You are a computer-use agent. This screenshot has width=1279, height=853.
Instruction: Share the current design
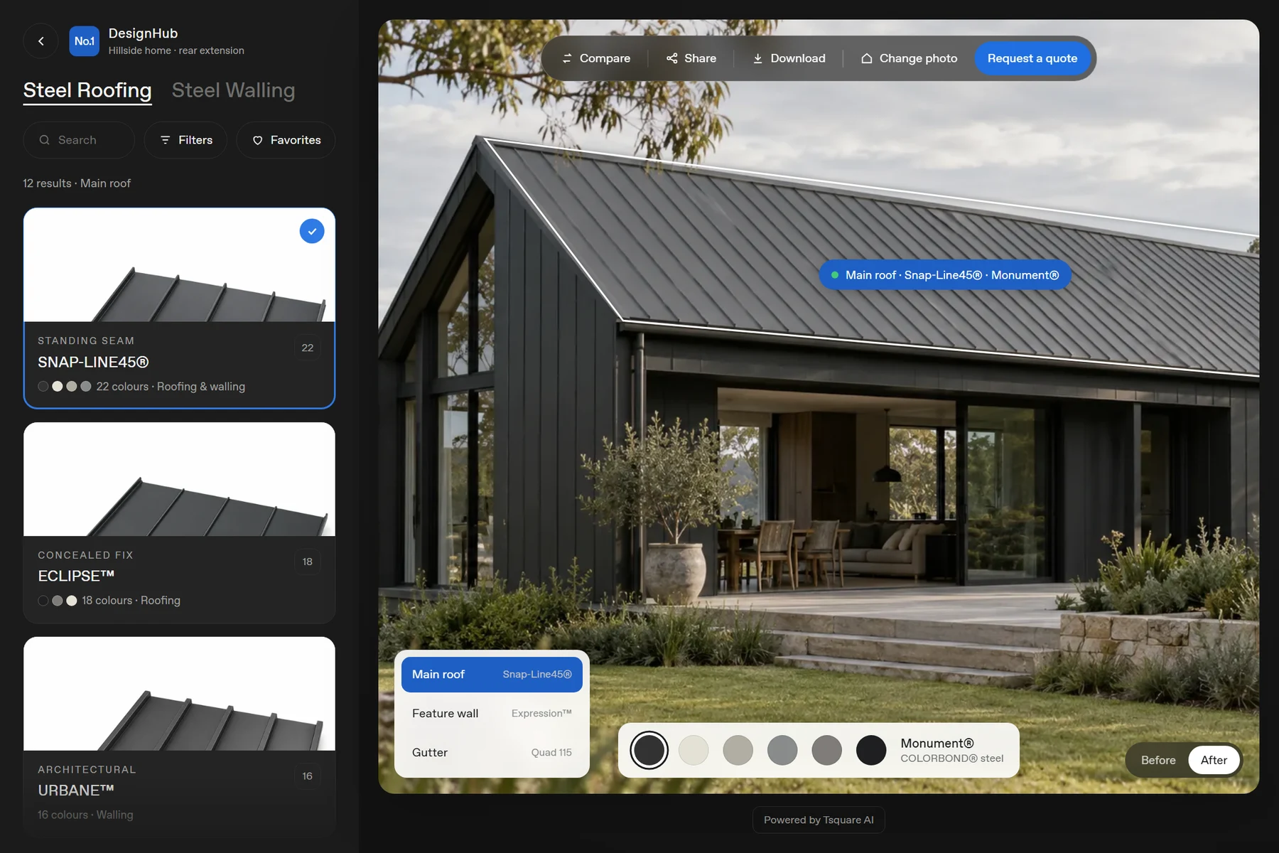click(x=691, y=58)
